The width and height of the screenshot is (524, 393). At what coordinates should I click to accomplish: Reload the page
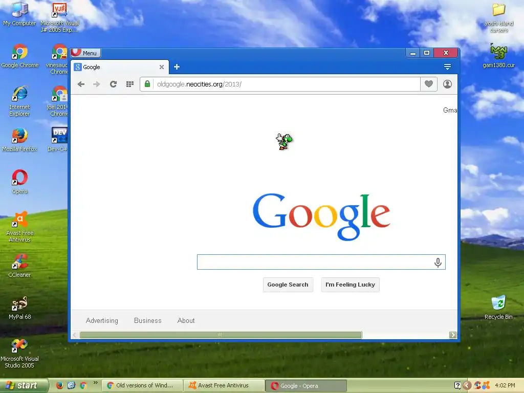(113, 84)
